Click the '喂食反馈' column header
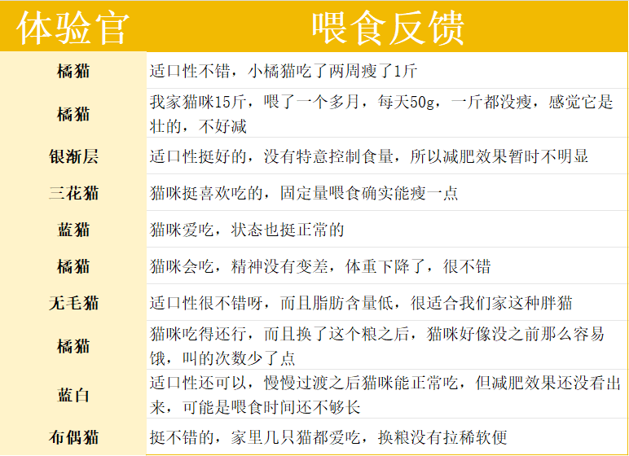This screenshot has height=456, width=629. pyautogui.click(x=388, y=27)
